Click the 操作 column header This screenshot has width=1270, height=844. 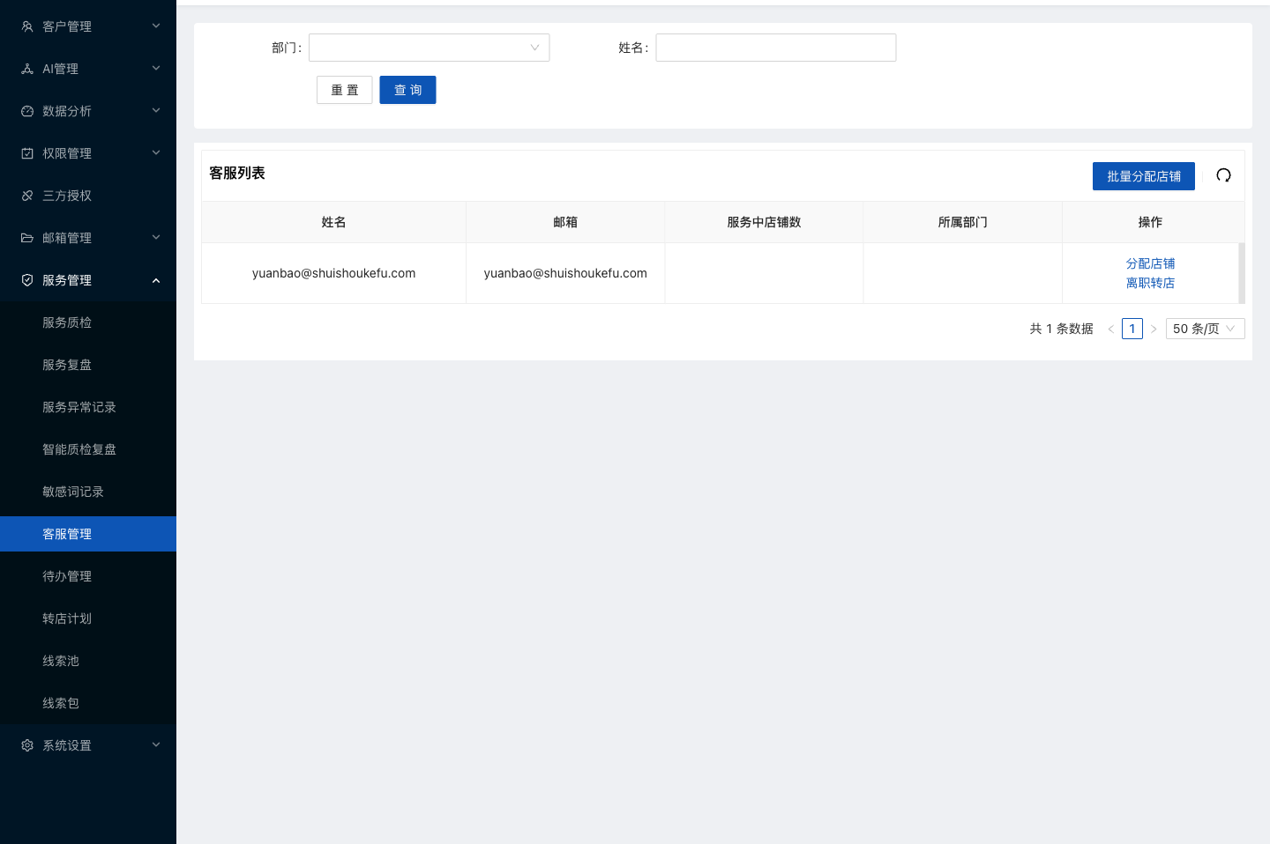pos(1150,222)
